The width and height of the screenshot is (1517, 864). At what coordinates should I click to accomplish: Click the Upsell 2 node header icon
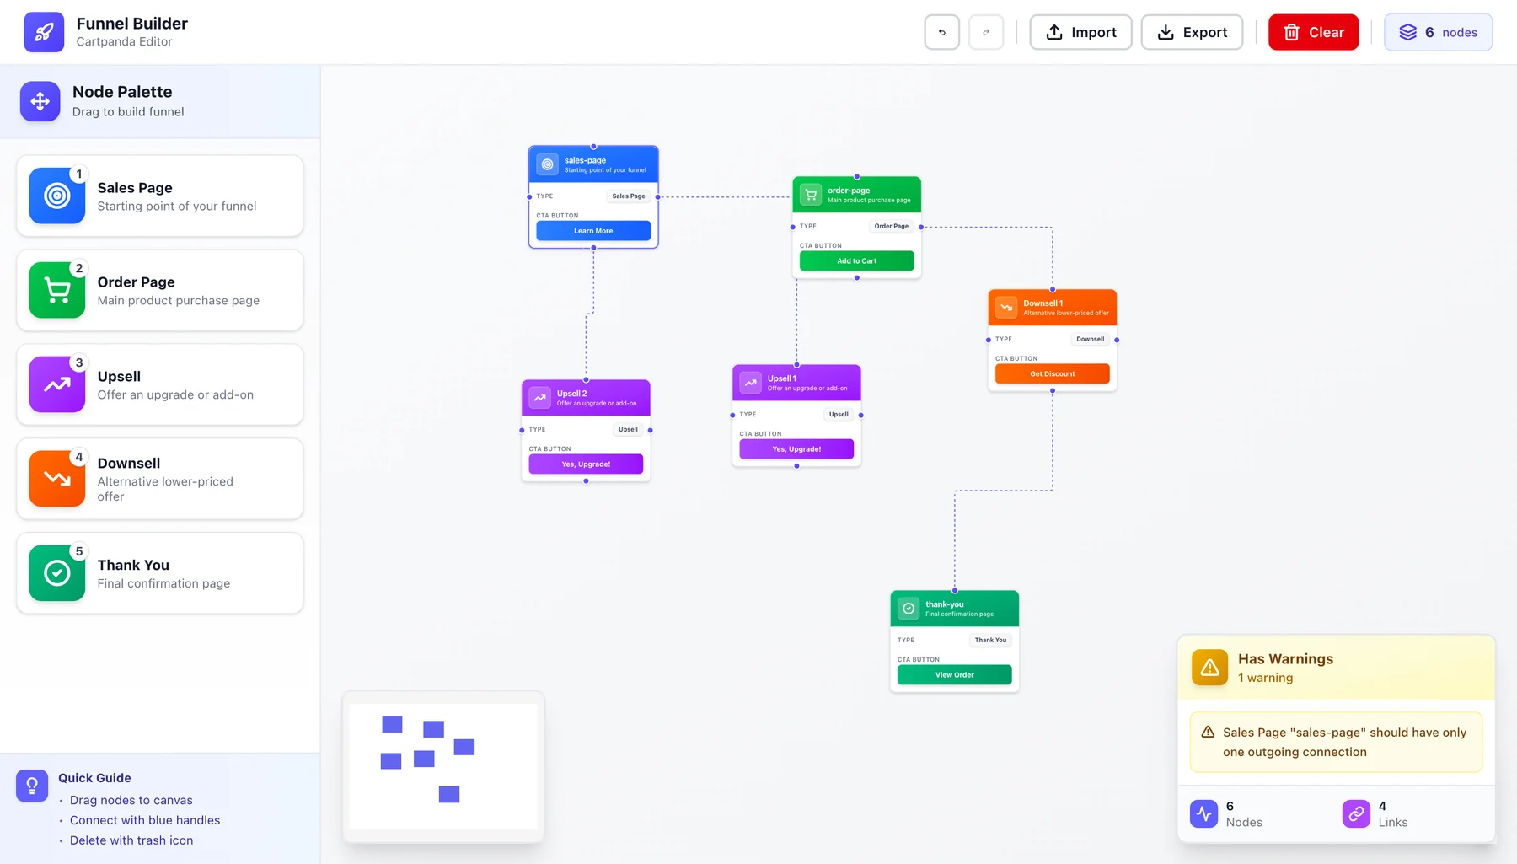coord(540,398)
